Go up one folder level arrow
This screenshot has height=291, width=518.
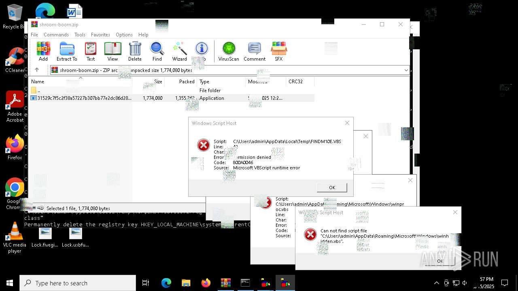(37, 70)
